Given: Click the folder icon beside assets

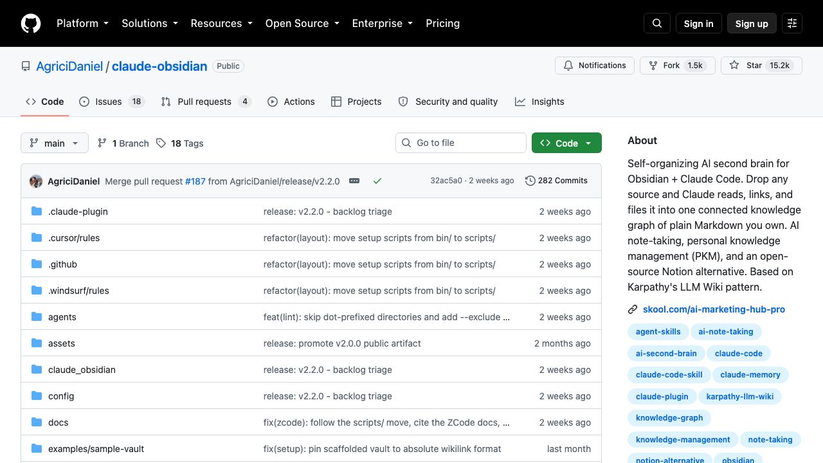Looking at the screenshot, I should click(37, 343).
